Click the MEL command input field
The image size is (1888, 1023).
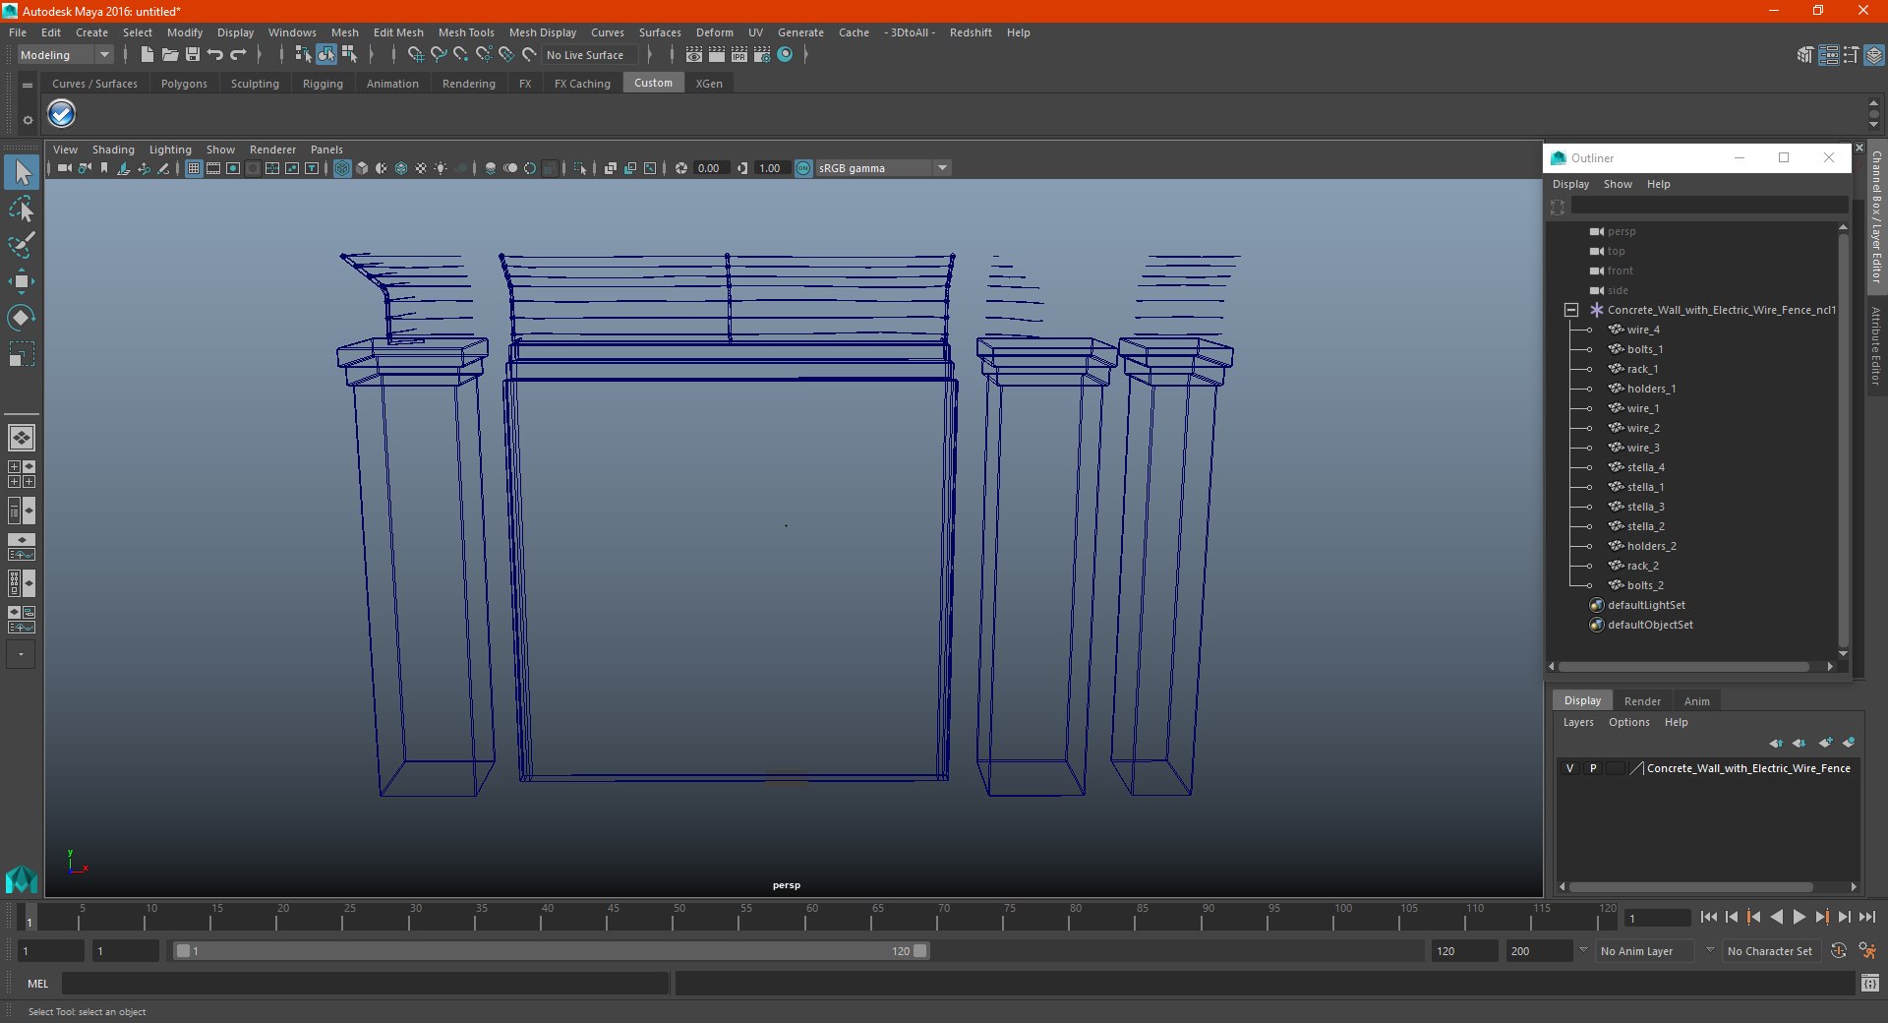click(x=364, y=984)
